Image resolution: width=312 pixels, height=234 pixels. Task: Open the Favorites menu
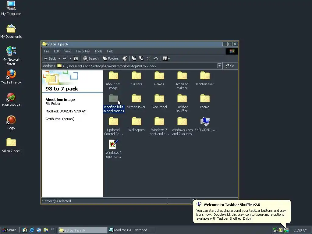pyautogui.click(x=83, y=51)
